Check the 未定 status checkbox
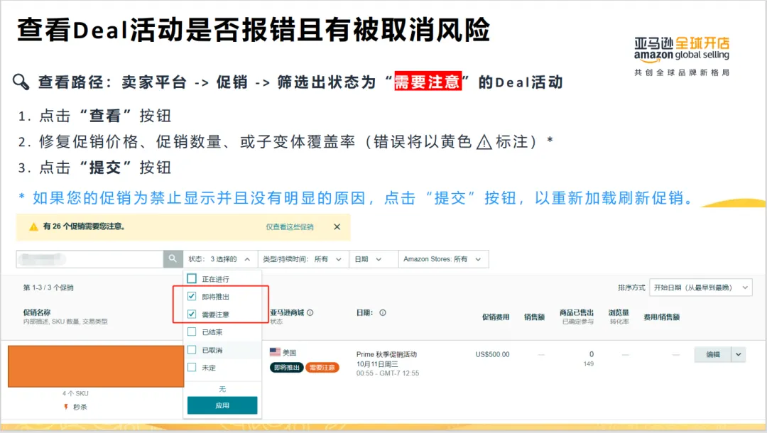 (x=192, y=367)
